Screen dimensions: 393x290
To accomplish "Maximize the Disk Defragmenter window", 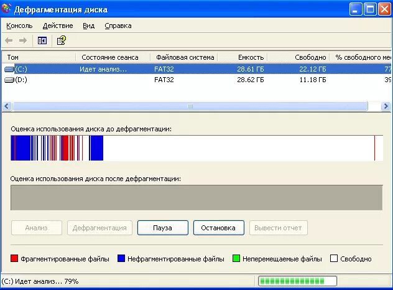I will point(370,9).
